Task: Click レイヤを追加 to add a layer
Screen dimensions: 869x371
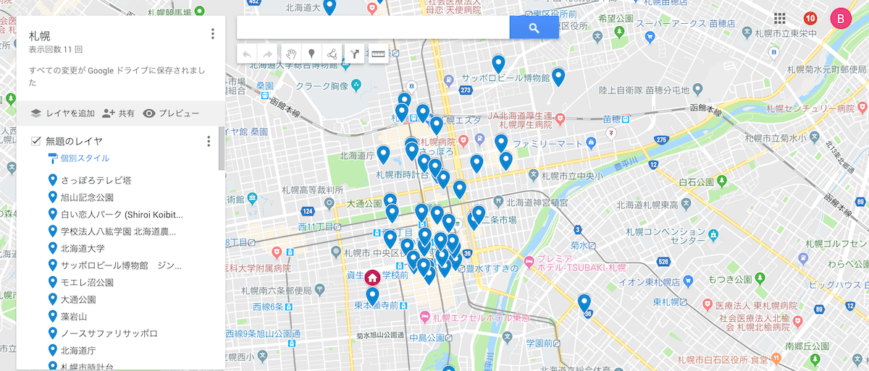Action: [x=62, y=114]
